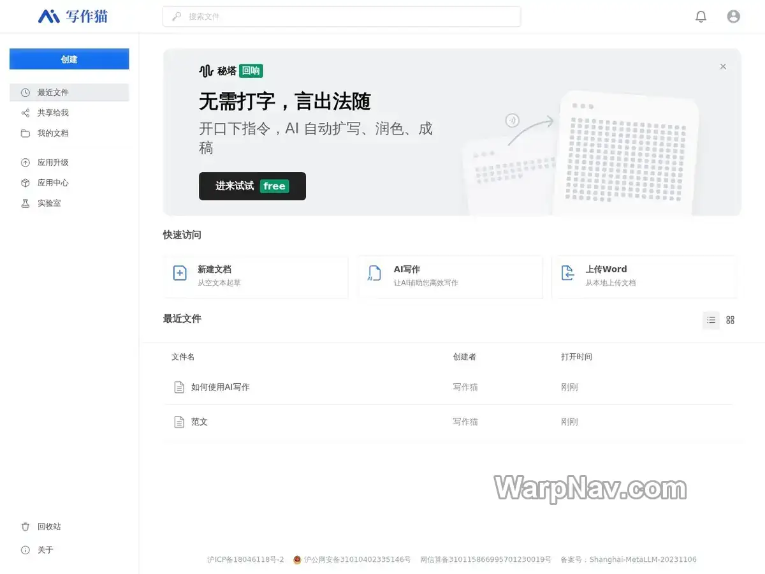Open 我的文档 in the sidebar

pyautogui.click(x=69, y=133)
